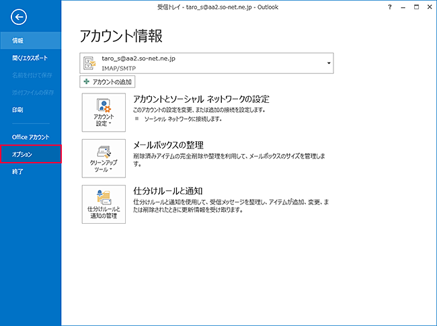Expand the taro_s account selector dropdown
This screenshot has height=326, width=437.
click(x=329, y=63)
